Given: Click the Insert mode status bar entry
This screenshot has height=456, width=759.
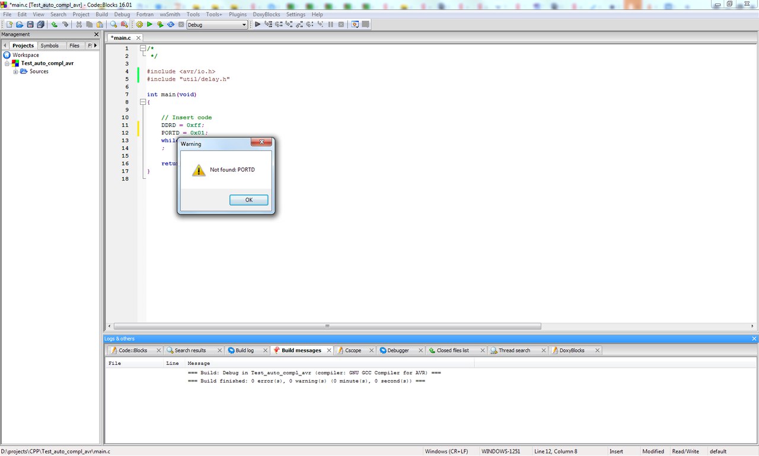Looking at the screenshot, I should click(x=617, y=451).
